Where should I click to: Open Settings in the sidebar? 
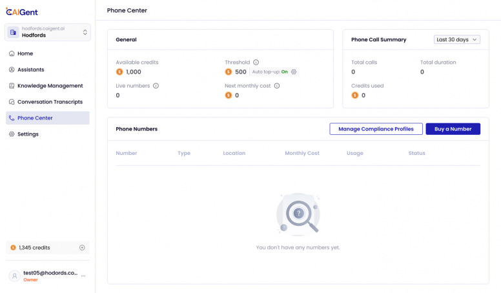(28, 134)
